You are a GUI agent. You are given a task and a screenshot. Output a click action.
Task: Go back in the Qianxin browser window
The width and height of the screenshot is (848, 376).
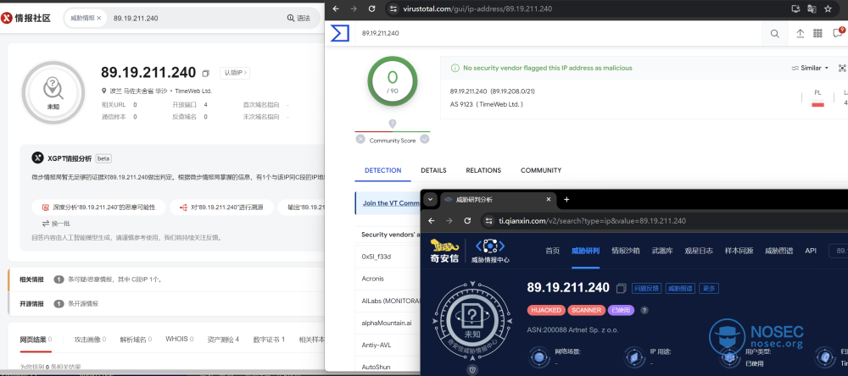tap(432, 220)
